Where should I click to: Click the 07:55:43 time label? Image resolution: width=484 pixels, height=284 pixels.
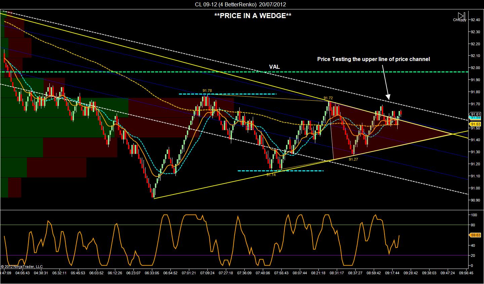281,273
